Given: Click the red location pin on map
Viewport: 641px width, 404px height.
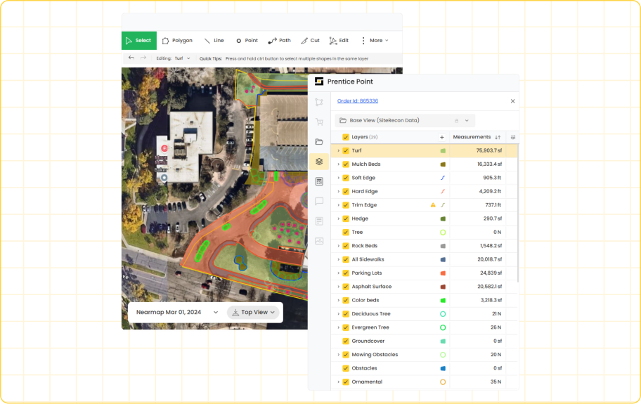Looking at the screenshot, I should [x=164, y=148].
